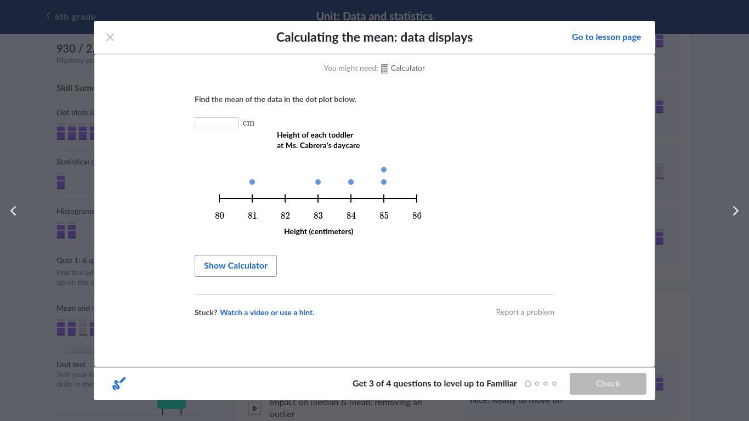
Task: Open Go to lesson page link
Action: click(x=606, y=37)
